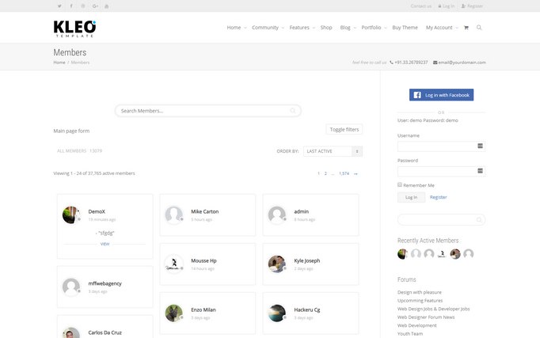540x338 pixels.
Task: Click the password manager icon in Password field
Action: coord(480,171)
